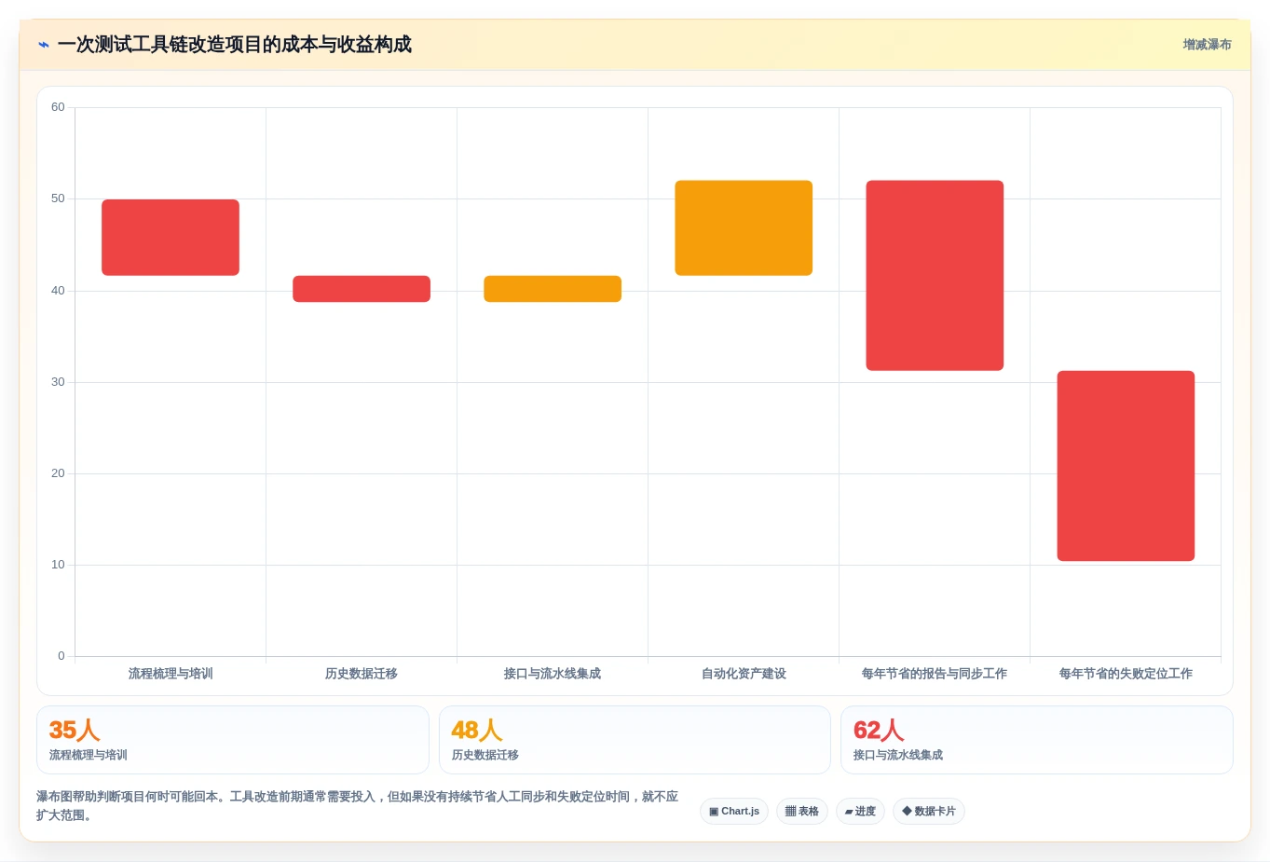Click y-axis value 10

coord(58,565)
